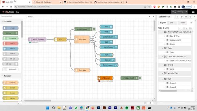Click the filter nodes search field
The height and width of the screenshot is (111, 197).
[x=12, y=17]
